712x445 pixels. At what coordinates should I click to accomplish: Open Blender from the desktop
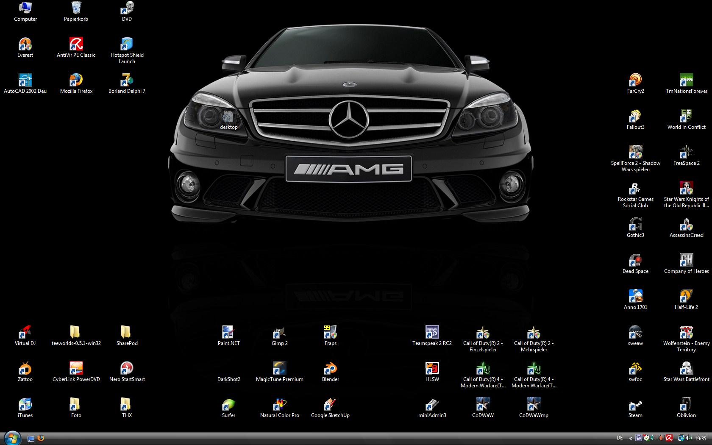(330, 369)
